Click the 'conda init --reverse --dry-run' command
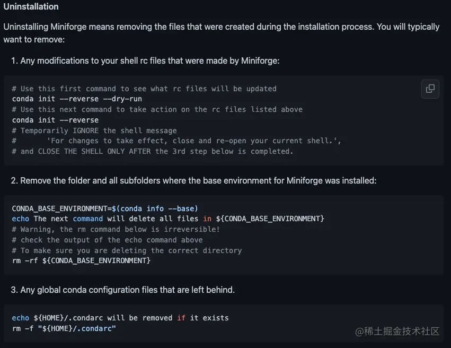451x348 pixels. click(77, 99)
